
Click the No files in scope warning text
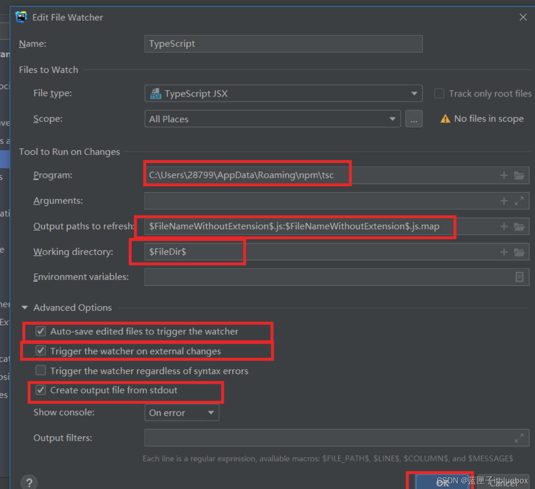click(x=489, y=119)
